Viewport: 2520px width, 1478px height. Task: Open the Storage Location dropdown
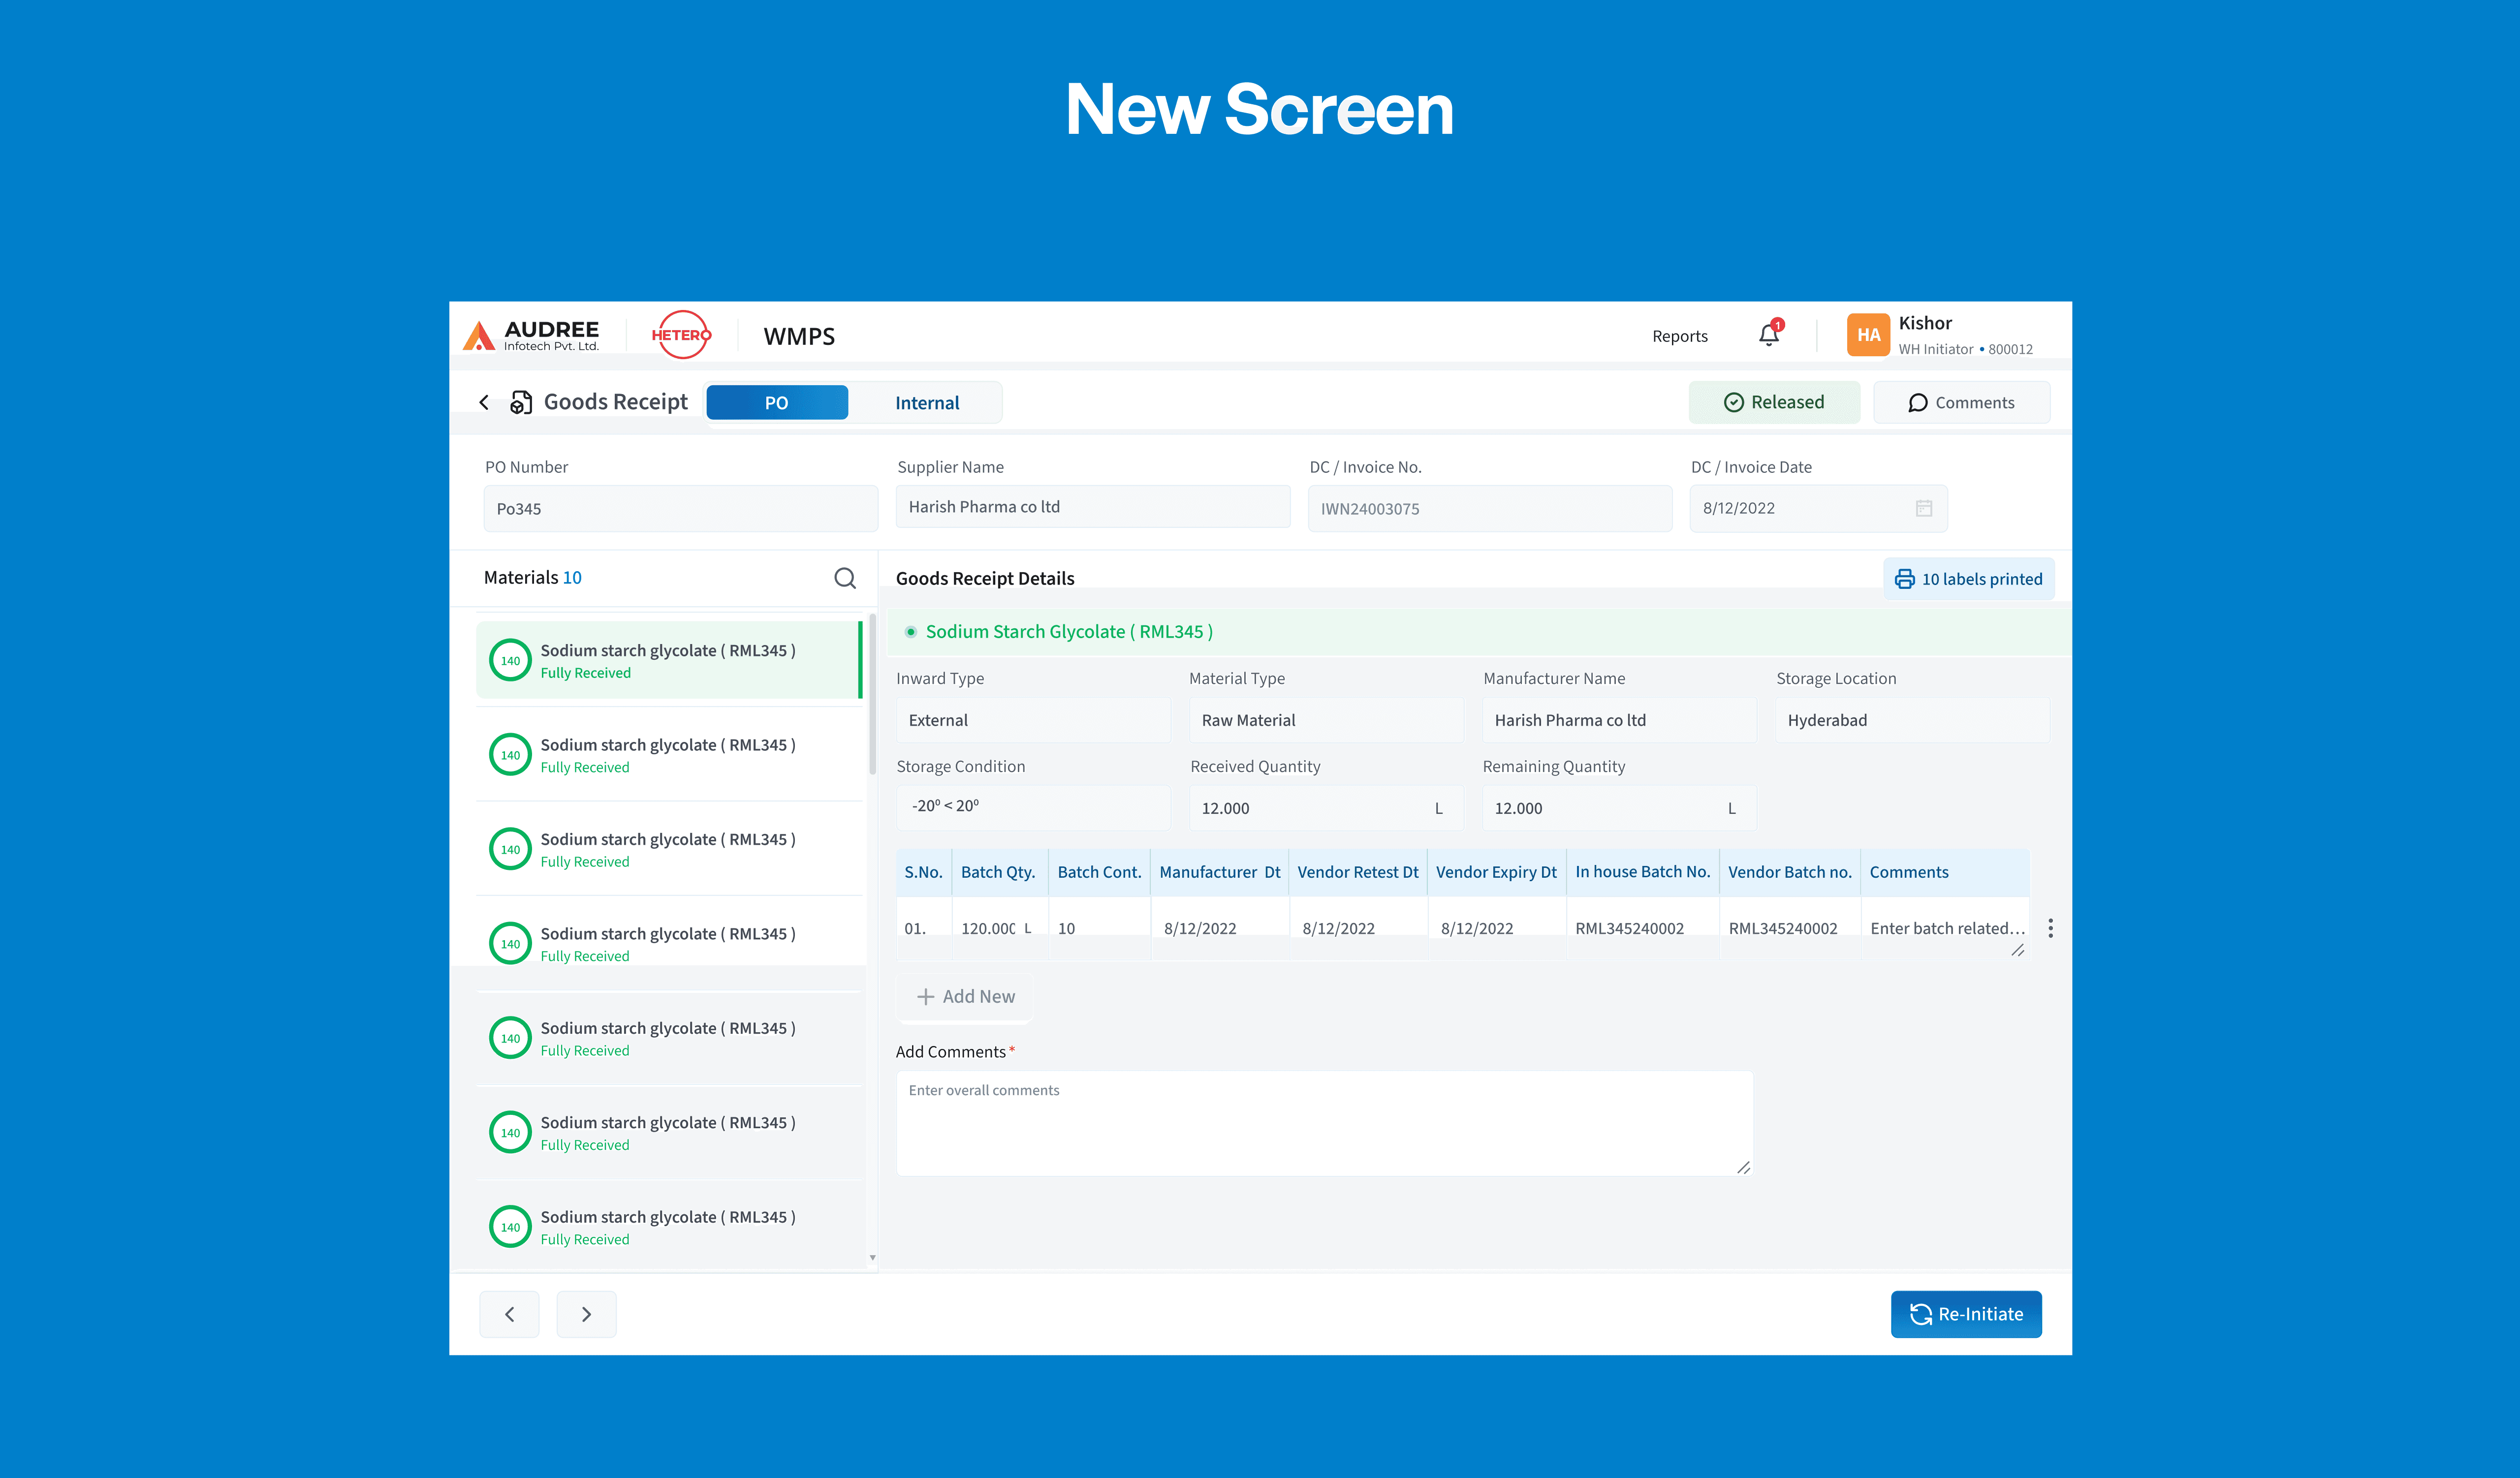pos(1911,719)
